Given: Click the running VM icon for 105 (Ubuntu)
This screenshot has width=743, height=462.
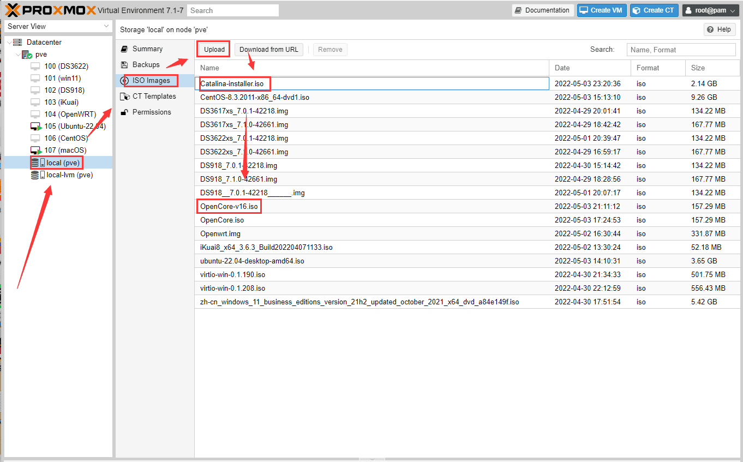Looking at the screenshot, I should click(x=36, y=126).
